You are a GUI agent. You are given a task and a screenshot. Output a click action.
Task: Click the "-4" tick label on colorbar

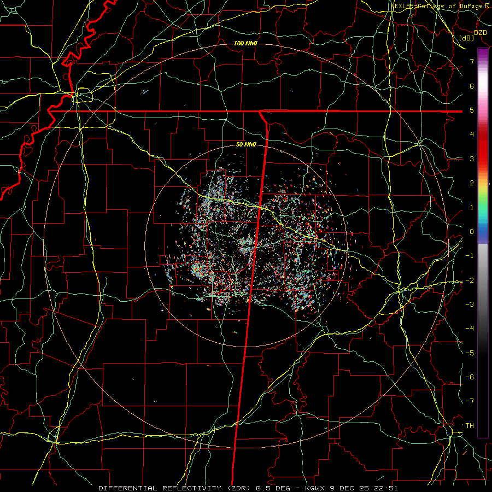click(470, 329)
